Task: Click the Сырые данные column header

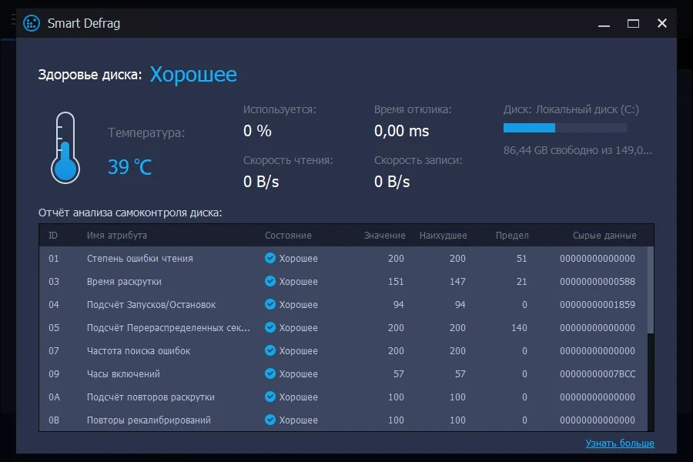Action: (x=604, y=235)
